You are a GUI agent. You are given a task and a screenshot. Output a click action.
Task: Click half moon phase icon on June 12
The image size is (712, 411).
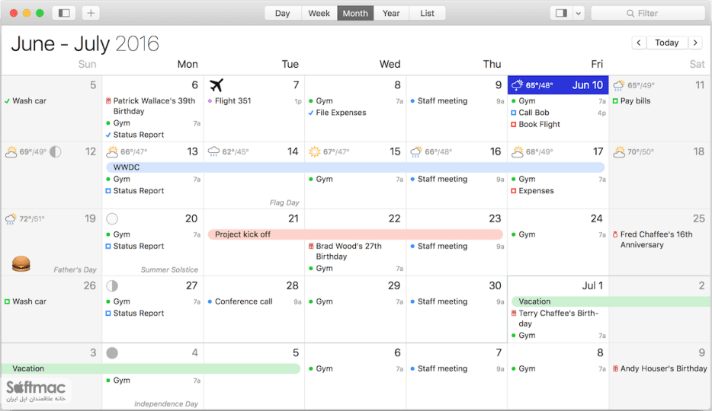(x=56, y=151)
